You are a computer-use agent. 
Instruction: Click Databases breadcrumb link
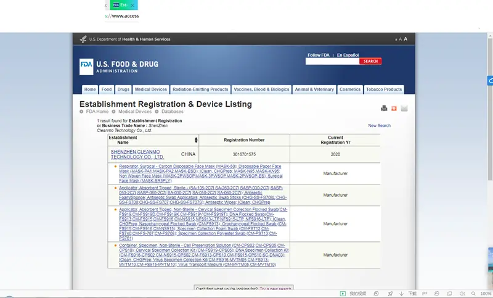(173, 112)
